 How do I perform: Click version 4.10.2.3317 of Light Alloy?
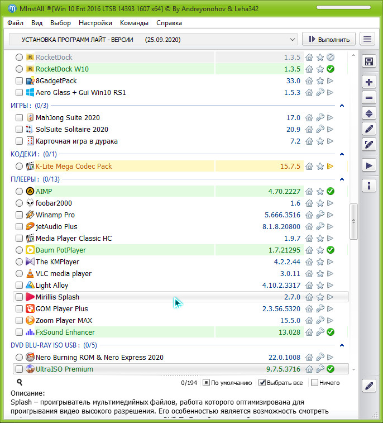(281, 286)
